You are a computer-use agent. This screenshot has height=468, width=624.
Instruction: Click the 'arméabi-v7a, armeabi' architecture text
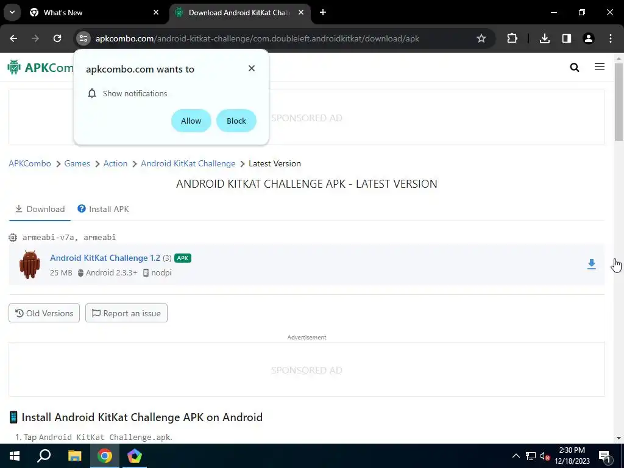click(69, 238)
